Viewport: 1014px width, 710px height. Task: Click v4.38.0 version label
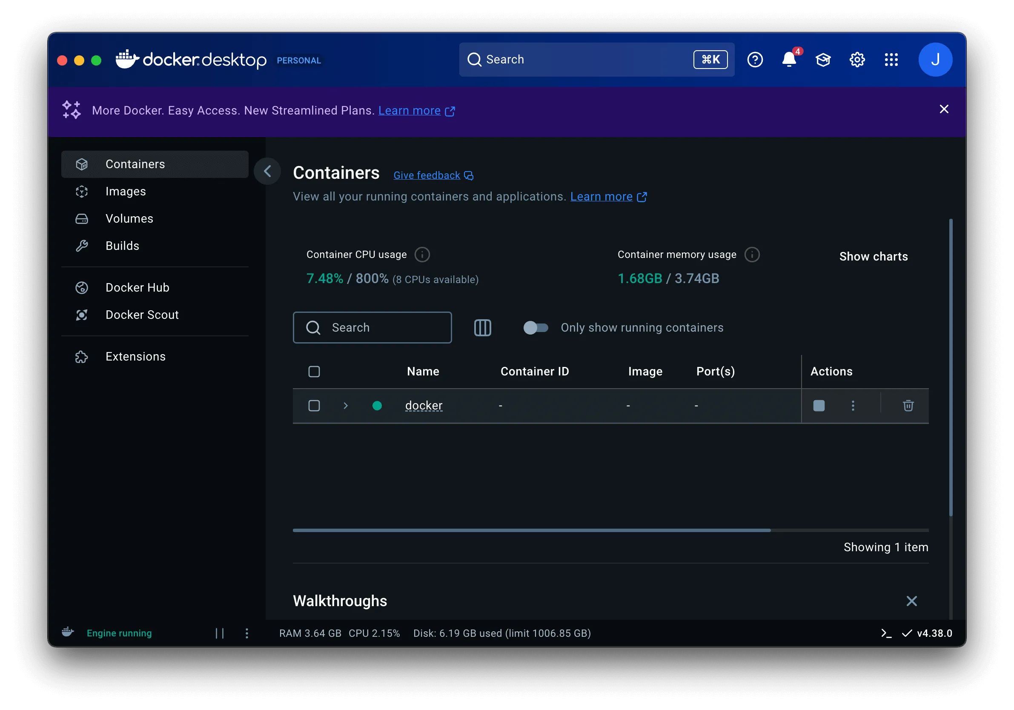(x=934, y=633)
